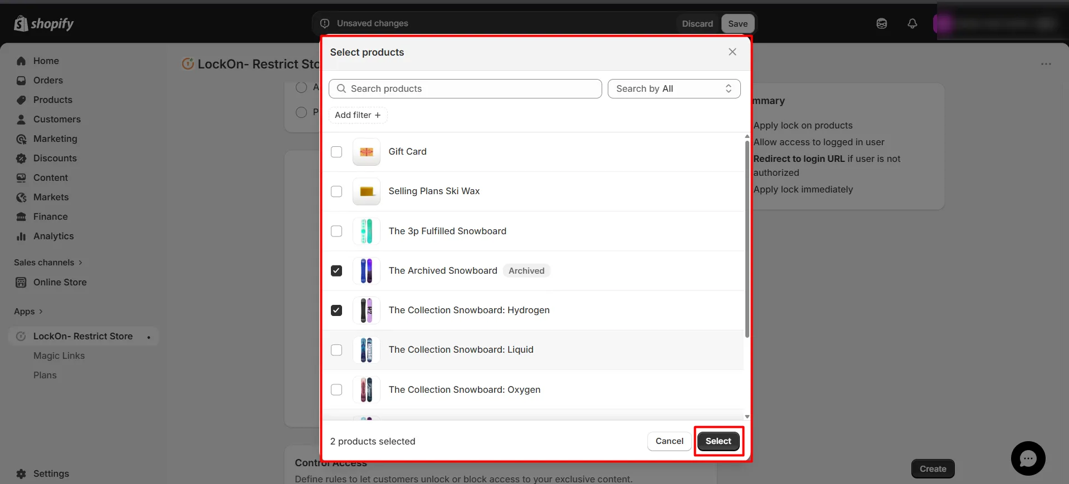Click the Products tag icon

coord(21,100)
